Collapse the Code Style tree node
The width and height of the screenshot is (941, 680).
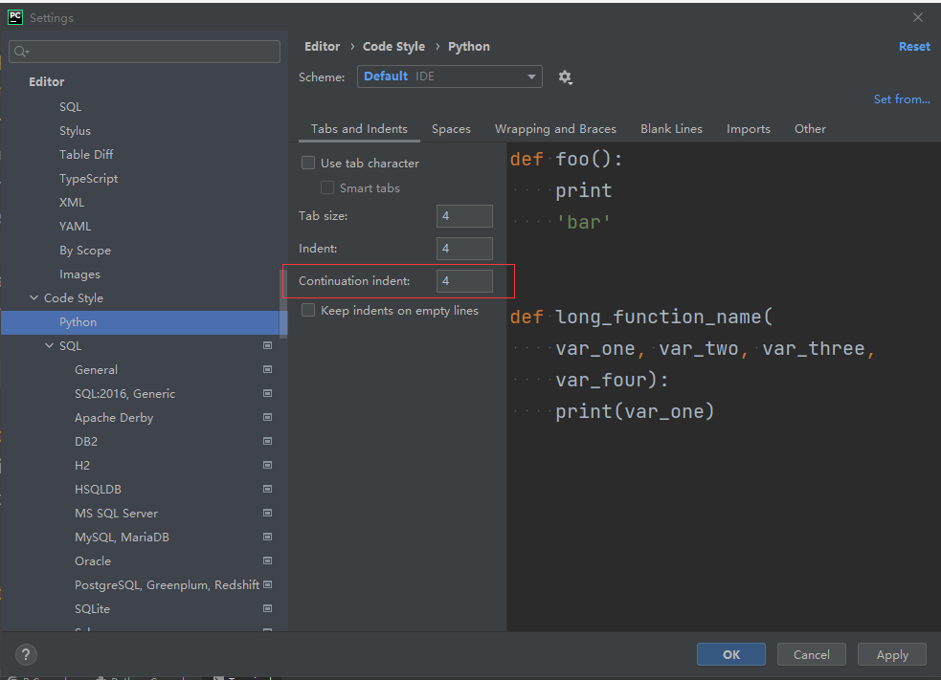tap(34, 297)
